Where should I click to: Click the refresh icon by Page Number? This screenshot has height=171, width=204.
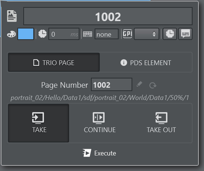(153, 85)
